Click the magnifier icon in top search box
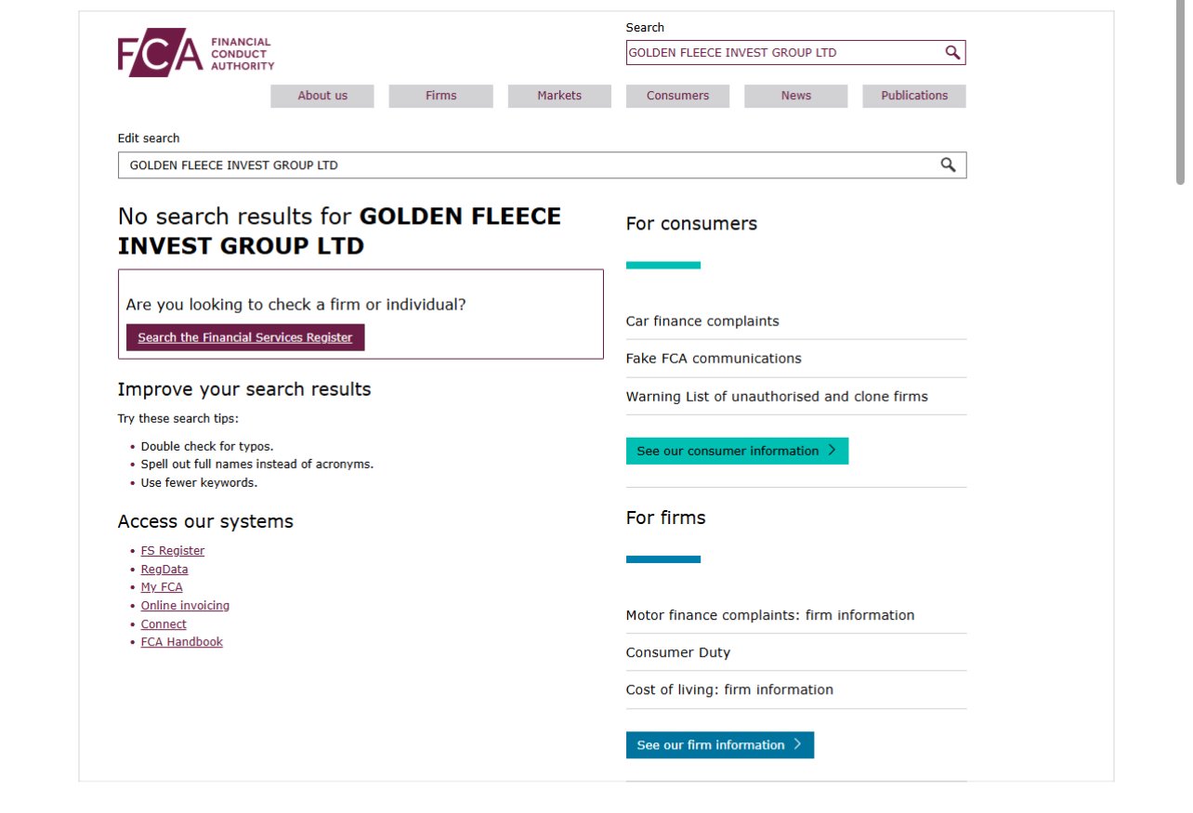Viewport: 1193px width, 813px height. (952, 53)
